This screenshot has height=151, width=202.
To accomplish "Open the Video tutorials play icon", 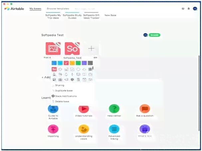I will (84, 109).
